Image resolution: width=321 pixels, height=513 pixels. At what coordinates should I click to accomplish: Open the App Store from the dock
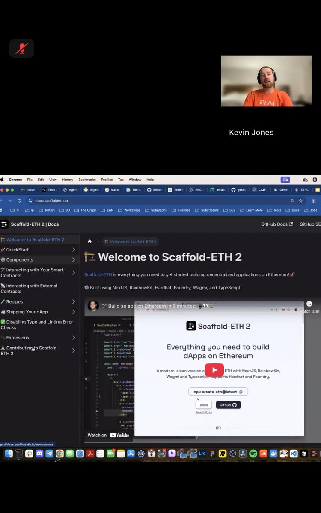(x=131, y=454)
